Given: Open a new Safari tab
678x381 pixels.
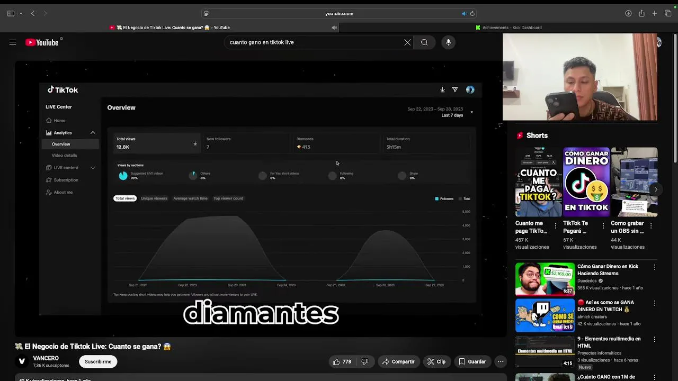Looking at the screenshot, I should [655, 13].
